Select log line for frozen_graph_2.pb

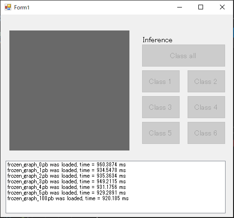coord(67,176)
